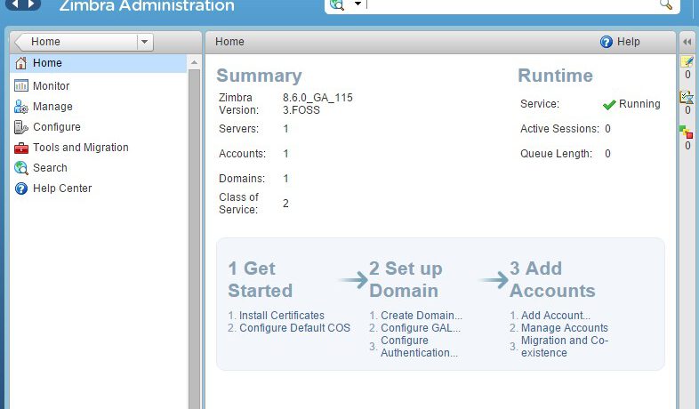Viewport: 699px width, 409px height.
Task: Open the search type dropdown arrow
Action: pos(358,4)
